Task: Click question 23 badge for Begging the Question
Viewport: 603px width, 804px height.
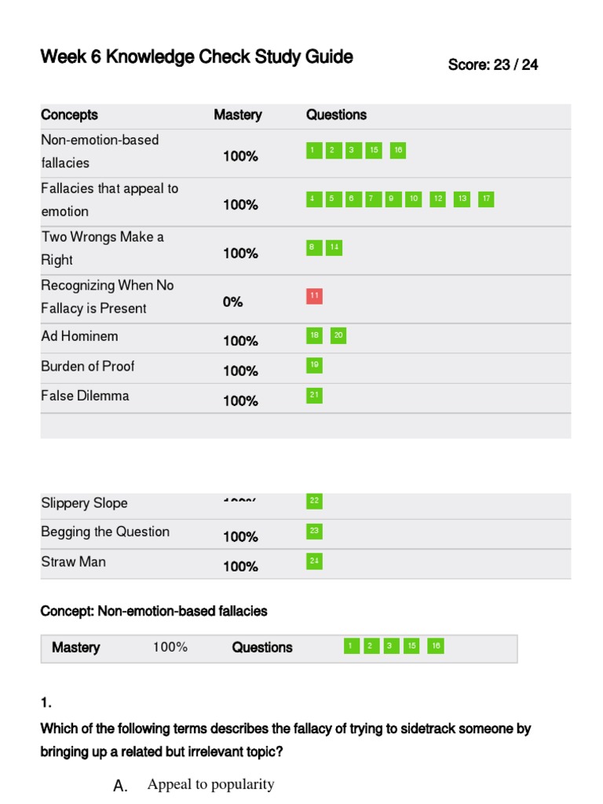Action: pos(314,532)
